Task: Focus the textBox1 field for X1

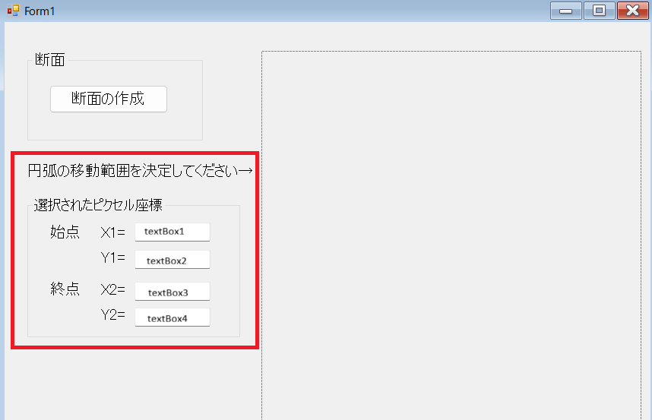Action: click(x=172, y=232)
